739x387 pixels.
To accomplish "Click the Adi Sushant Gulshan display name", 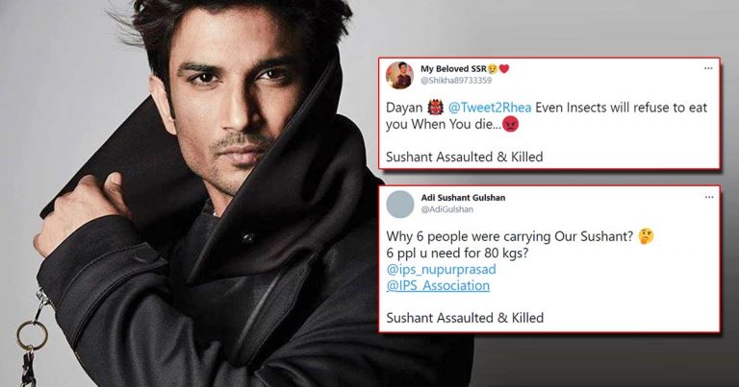I will tap(463, 198).
